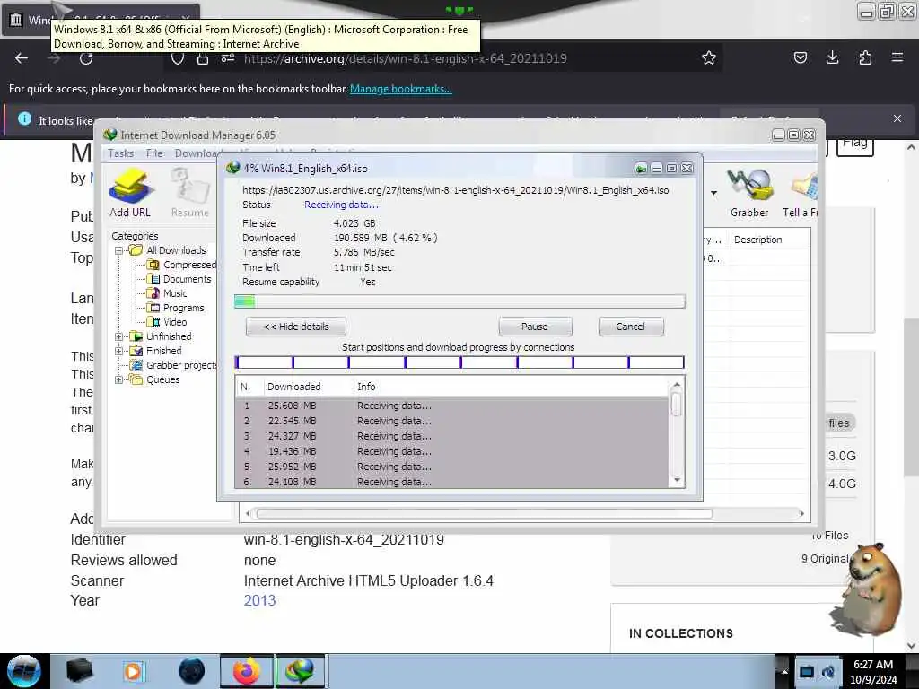Open the Firefox extensions icon
This screenshot has width=919, height=689.
point(865,57)
